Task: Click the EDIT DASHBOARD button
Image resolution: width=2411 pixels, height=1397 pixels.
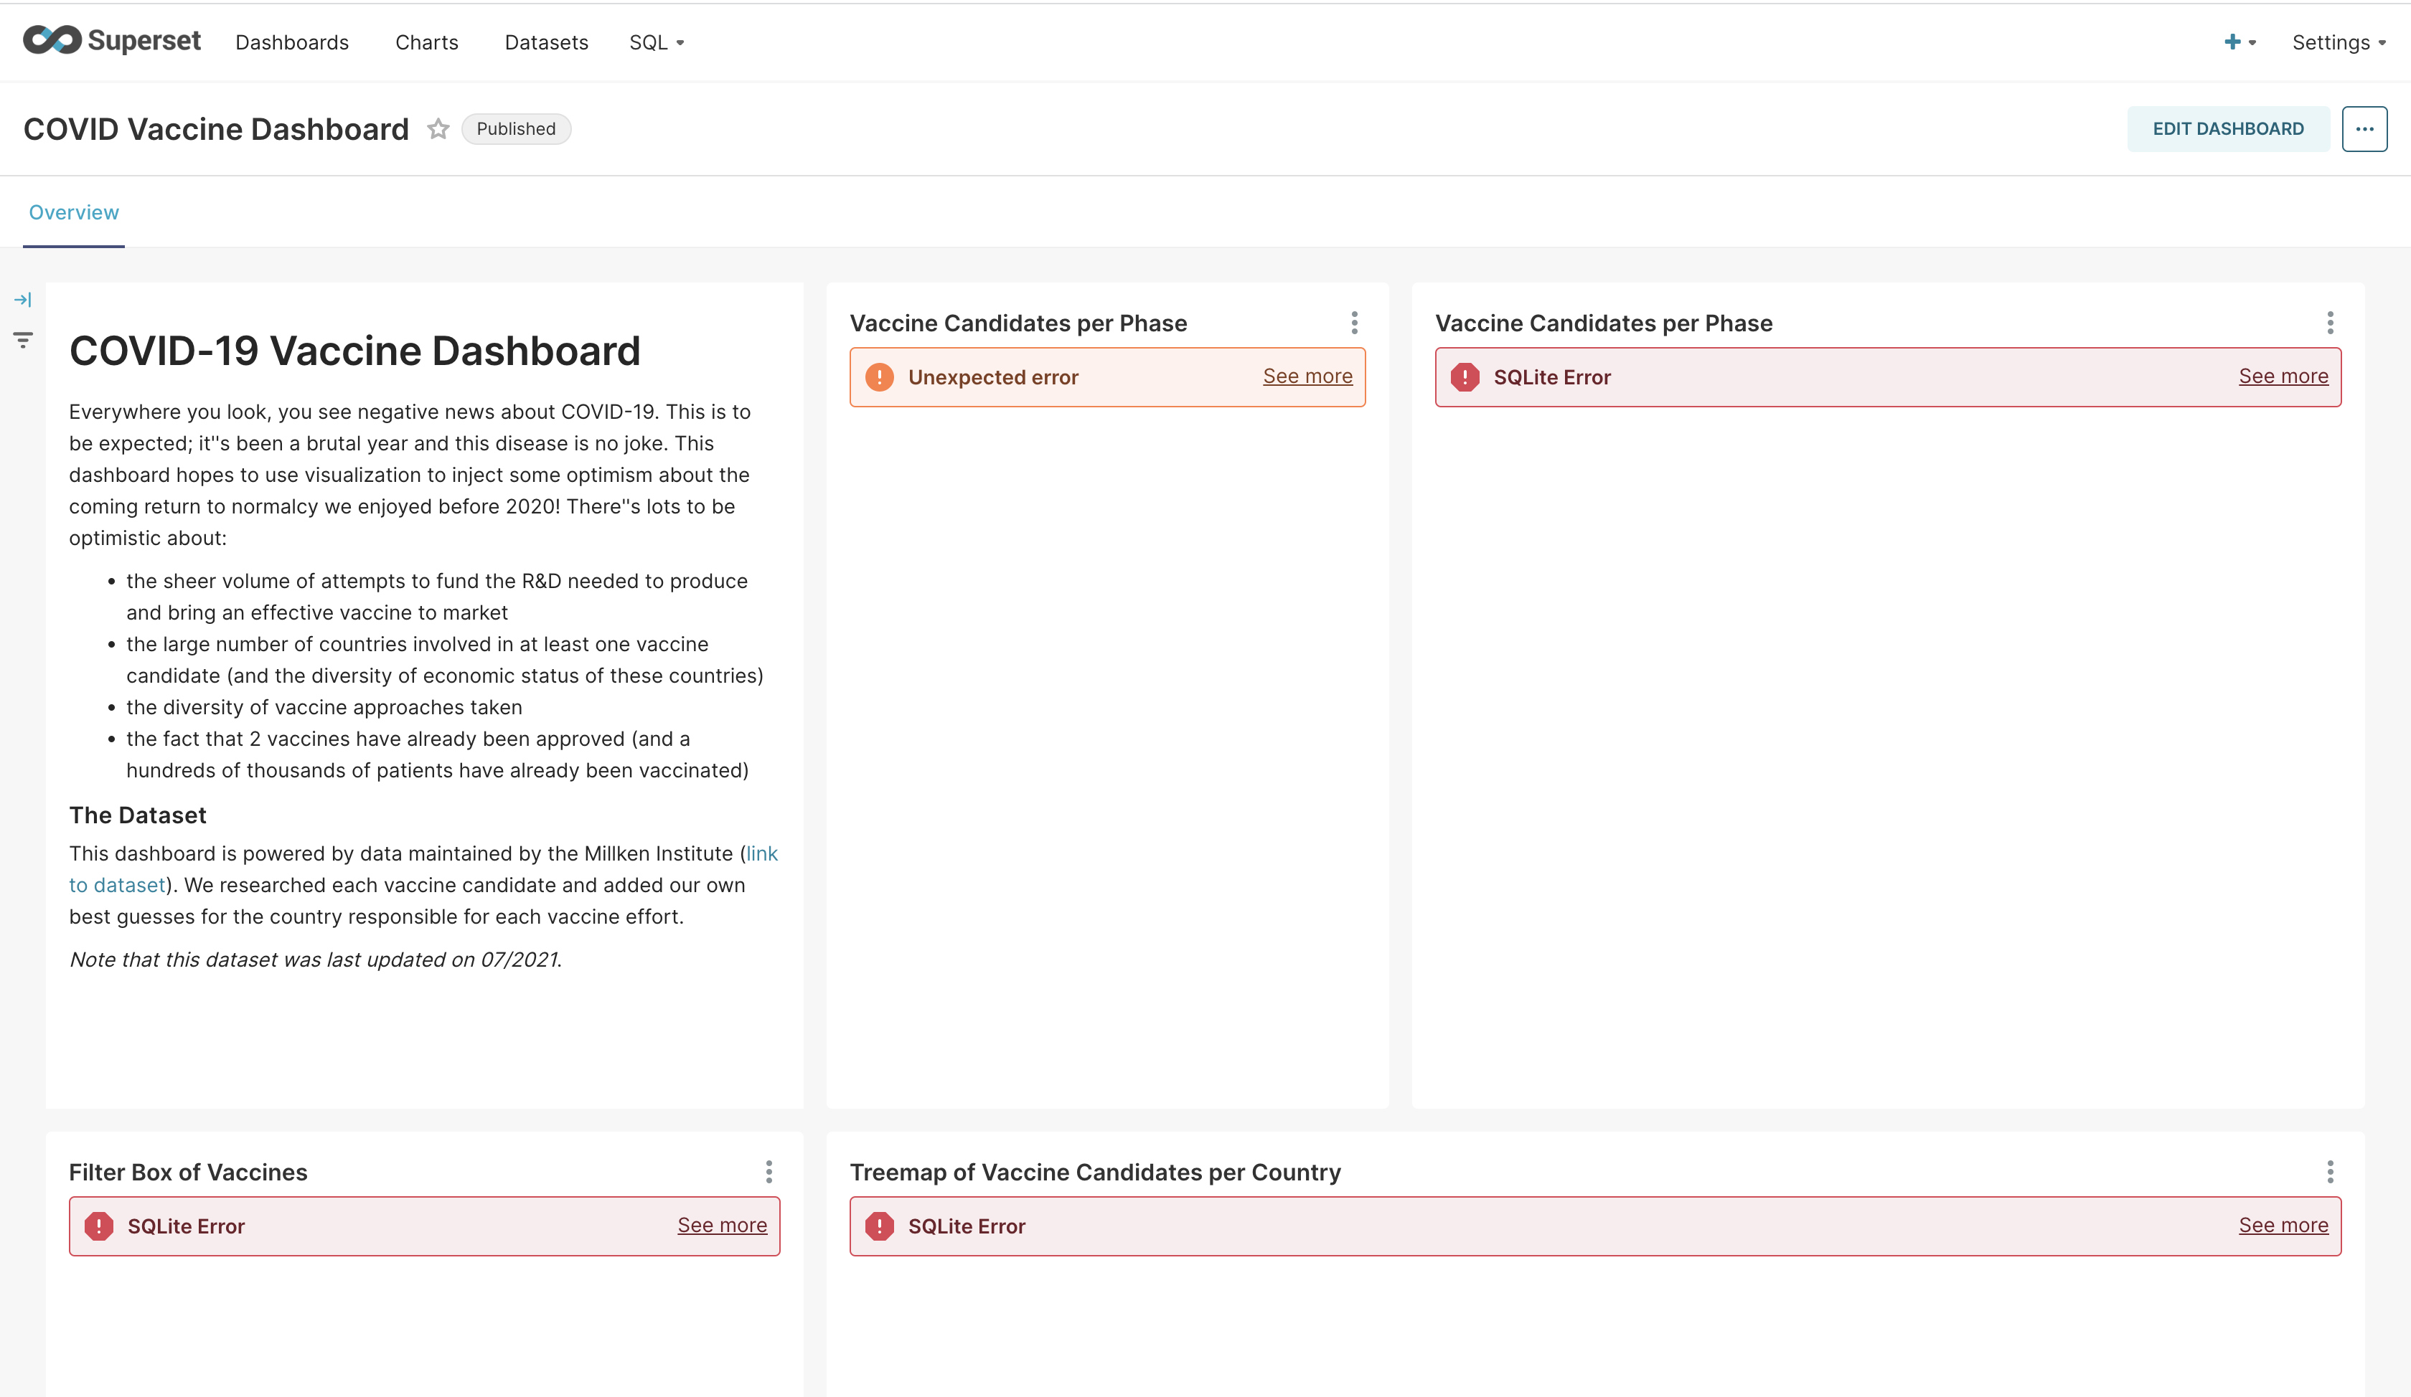Action: (x=2228, y=128)
